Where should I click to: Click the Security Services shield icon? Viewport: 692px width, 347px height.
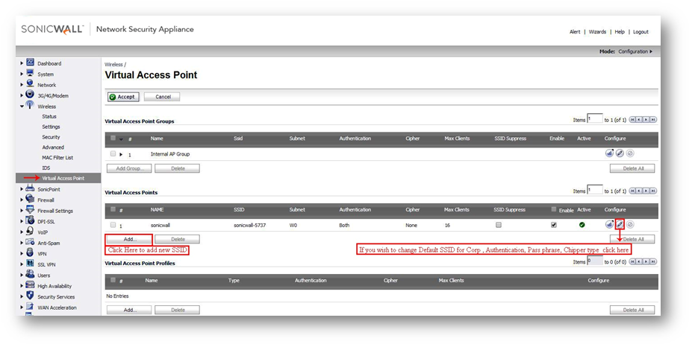[x=30, y=296]
